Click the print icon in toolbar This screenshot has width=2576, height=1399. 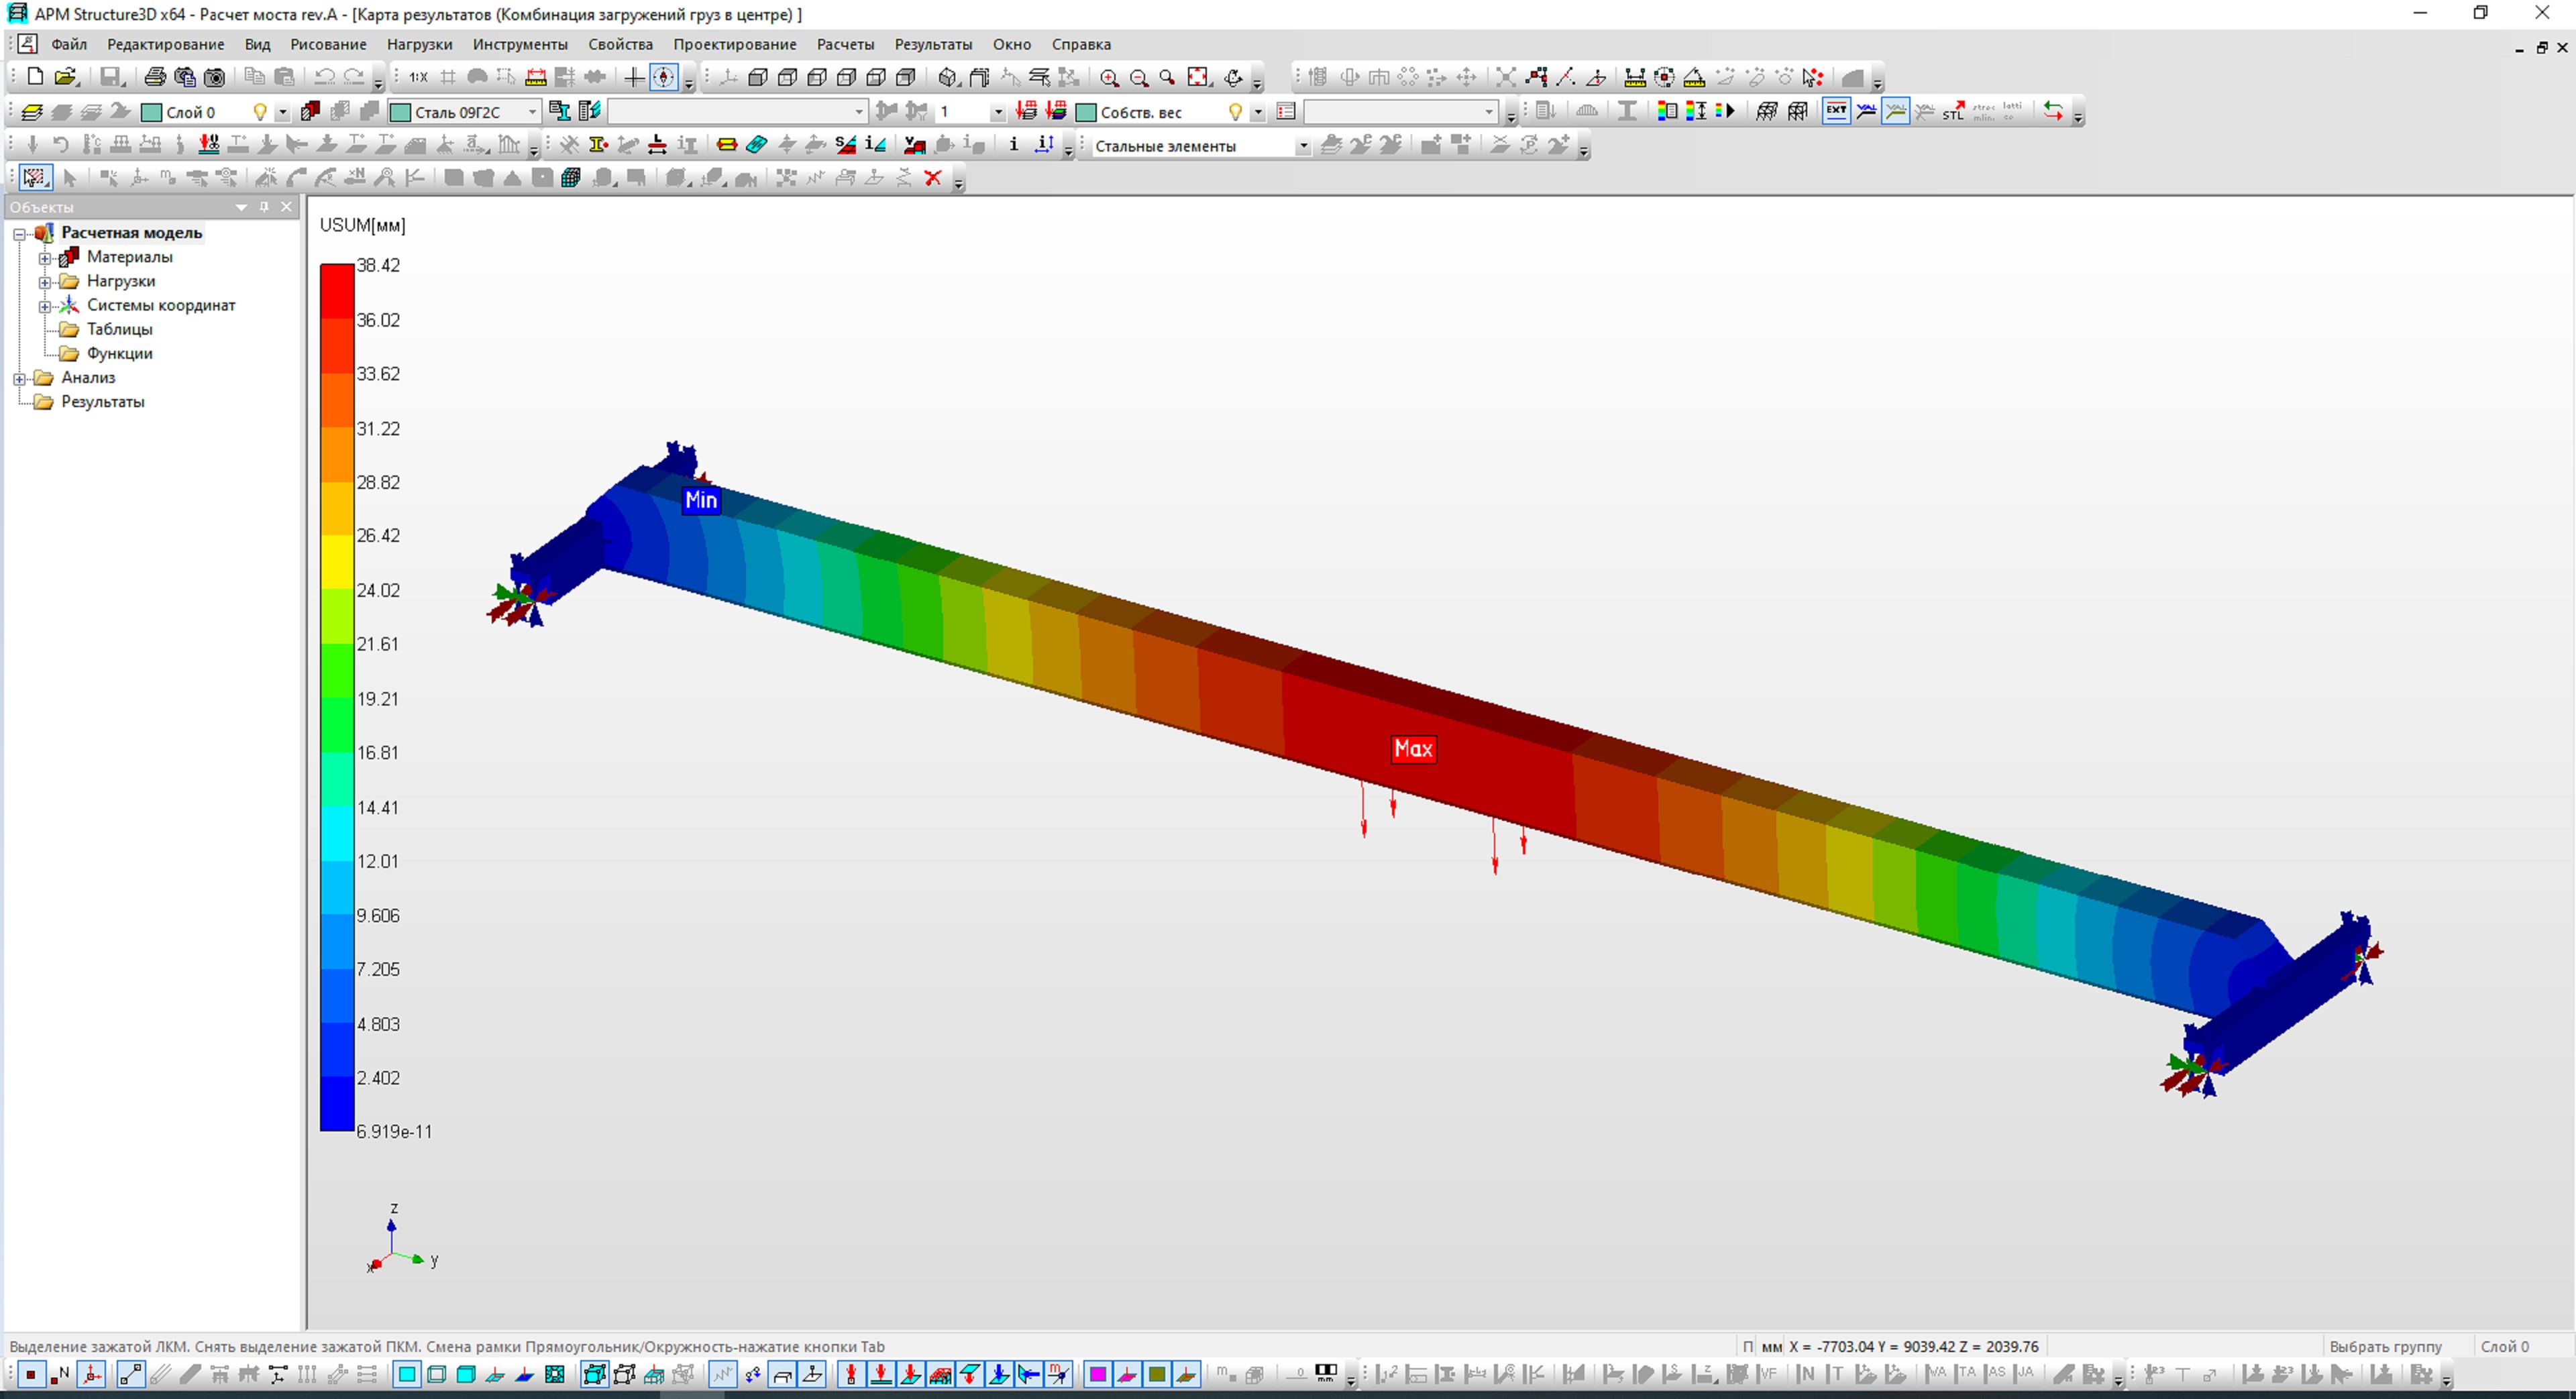155,78
